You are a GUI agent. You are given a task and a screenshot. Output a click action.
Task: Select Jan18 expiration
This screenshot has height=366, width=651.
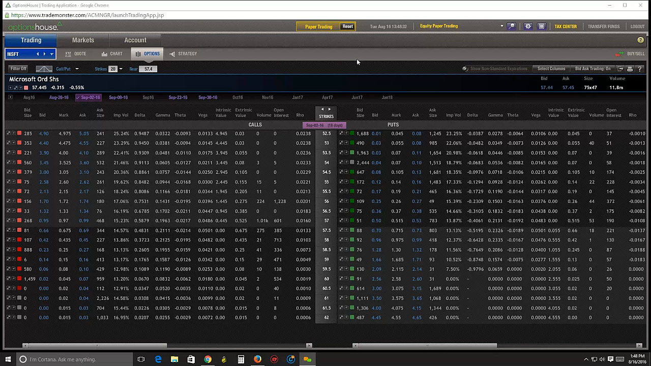click(387, 98)
